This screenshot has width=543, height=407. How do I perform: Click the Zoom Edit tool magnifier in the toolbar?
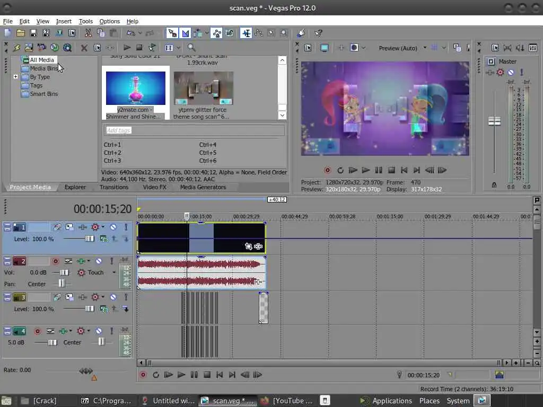(284, 33)
